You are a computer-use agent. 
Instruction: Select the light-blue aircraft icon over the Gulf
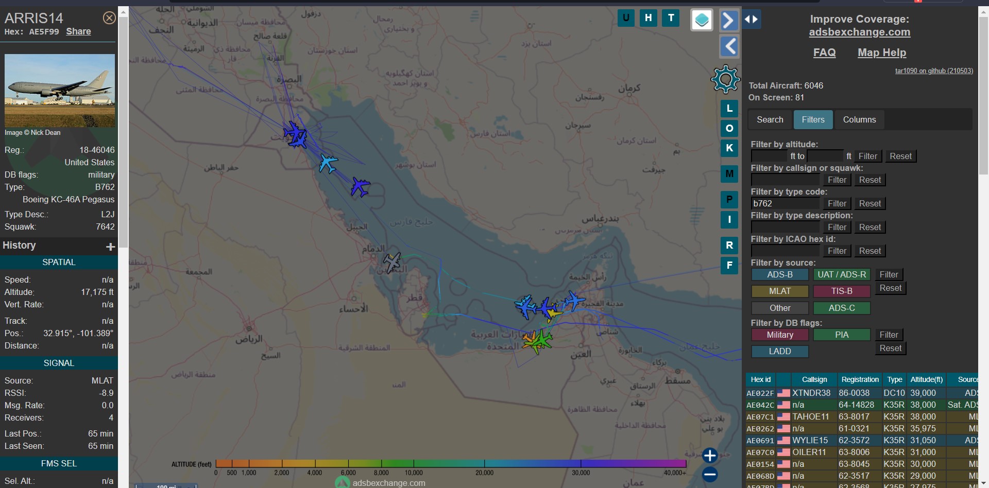click(328, 164)
